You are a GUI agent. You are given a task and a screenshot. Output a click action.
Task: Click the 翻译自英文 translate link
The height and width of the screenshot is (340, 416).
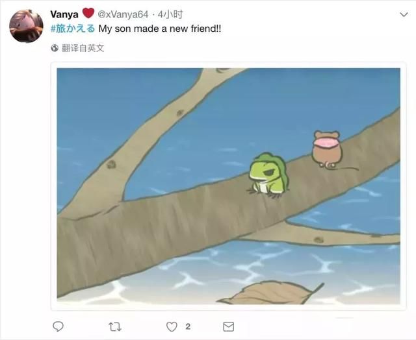tap(83, 48)
